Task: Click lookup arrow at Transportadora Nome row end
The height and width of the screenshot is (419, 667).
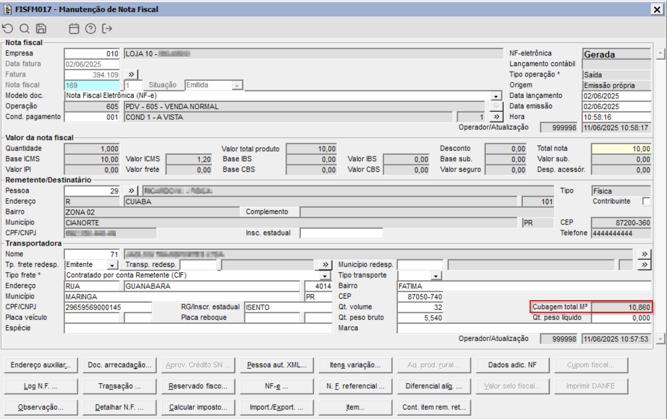Action: [x=643, y=254]
